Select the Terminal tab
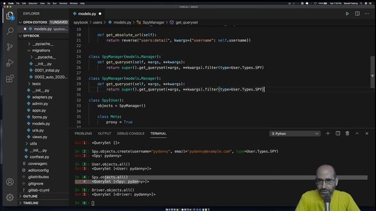 coord(158,134)
